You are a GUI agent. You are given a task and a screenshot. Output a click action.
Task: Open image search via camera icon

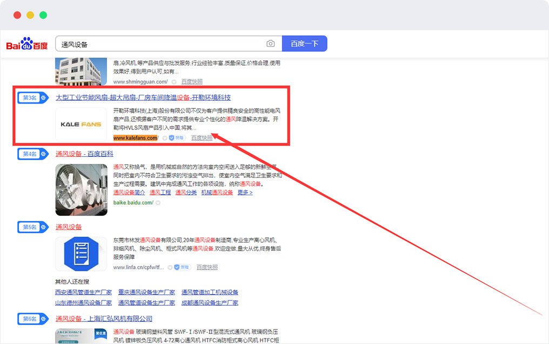click(270, 44)
